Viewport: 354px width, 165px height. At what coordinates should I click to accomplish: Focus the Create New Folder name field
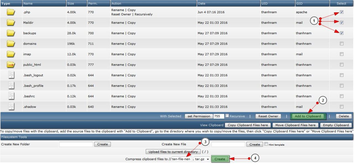click(x=76, y=144)
